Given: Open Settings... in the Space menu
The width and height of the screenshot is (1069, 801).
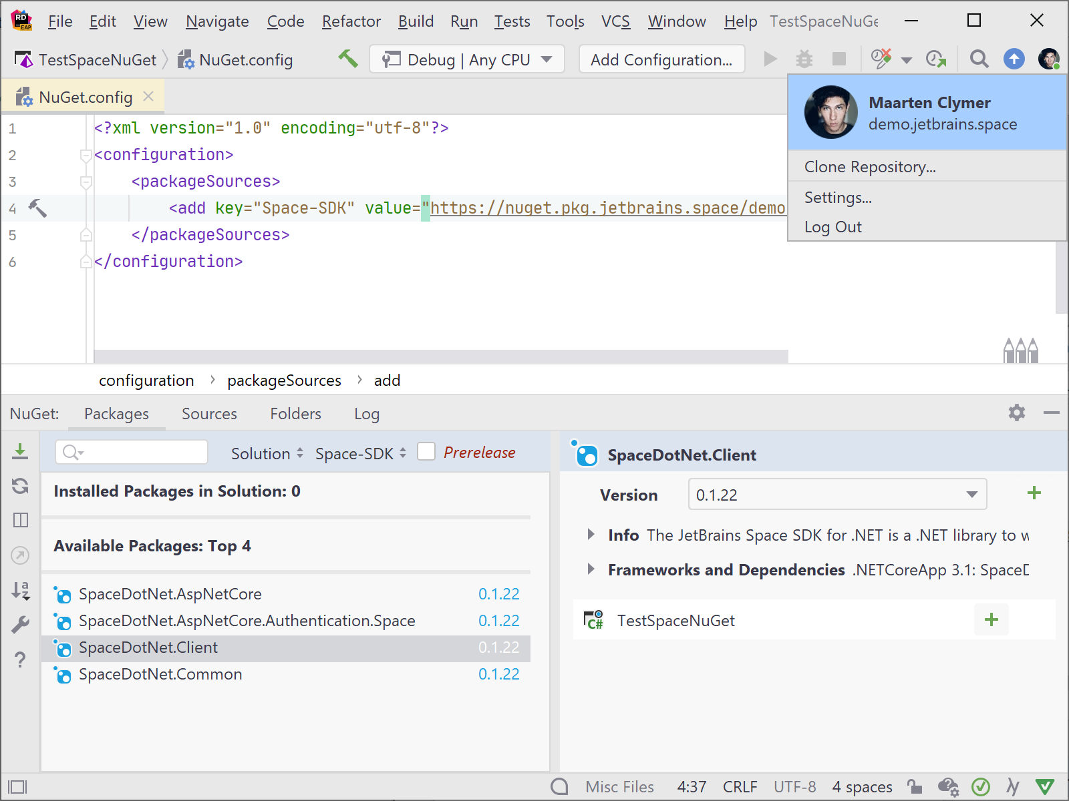Looking at the screenshot, I should tap(927, 198).
